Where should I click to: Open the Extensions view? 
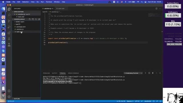point(9,33)
